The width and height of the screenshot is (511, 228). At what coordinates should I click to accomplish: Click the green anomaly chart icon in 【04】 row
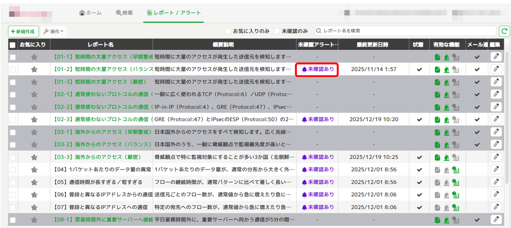click(x=455, y=170)
